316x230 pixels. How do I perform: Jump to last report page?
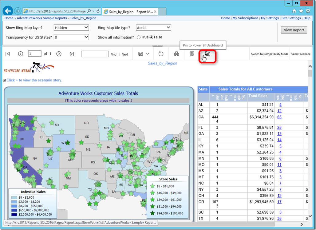coord(72,54)
